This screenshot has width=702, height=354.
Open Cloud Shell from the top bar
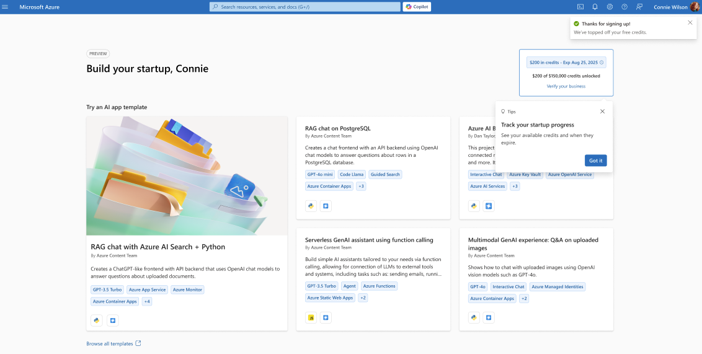tap(580, 7)
